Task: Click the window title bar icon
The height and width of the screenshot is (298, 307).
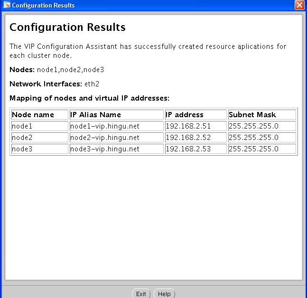Action: 6,5
